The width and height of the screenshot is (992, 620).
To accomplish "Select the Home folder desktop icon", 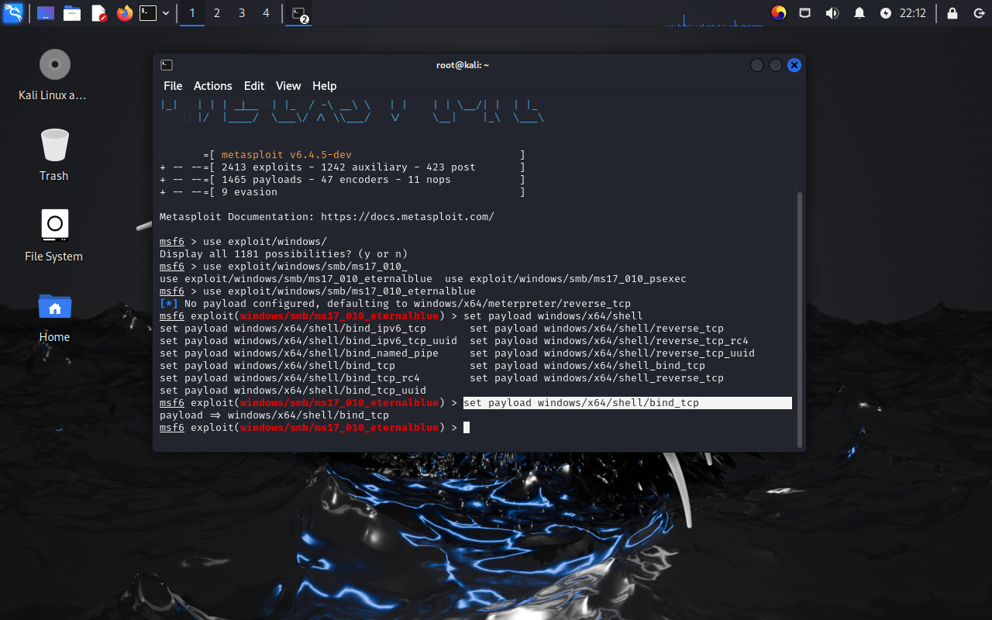I will coord(54,316).
